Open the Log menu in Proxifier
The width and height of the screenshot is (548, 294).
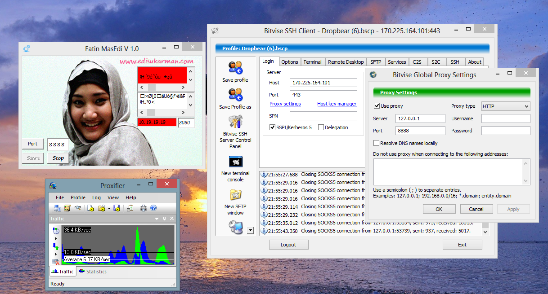(96, 197)
